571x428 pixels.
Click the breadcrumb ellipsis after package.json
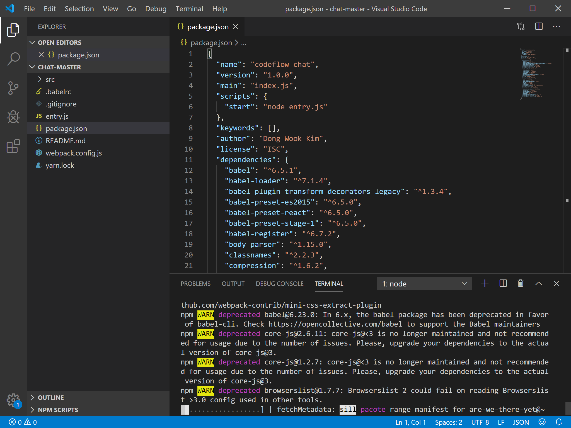tap(244, 43)
